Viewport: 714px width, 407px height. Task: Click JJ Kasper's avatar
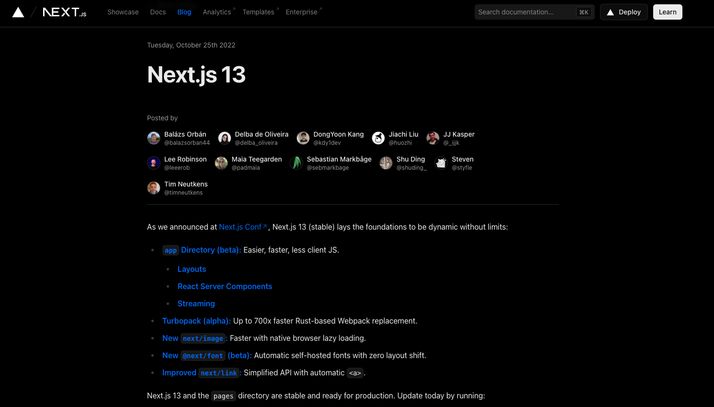[433, 138]
